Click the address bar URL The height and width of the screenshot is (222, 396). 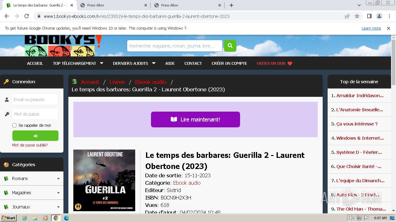136,16
